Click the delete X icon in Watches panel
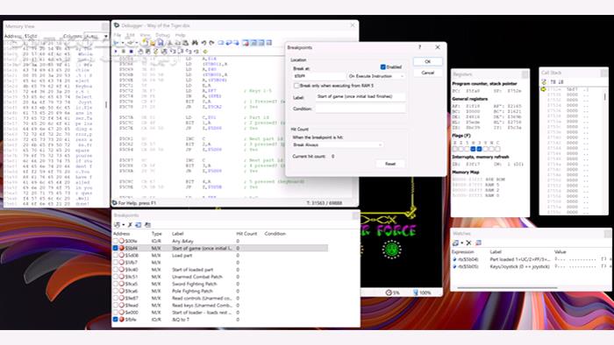 tap(468, 243)
